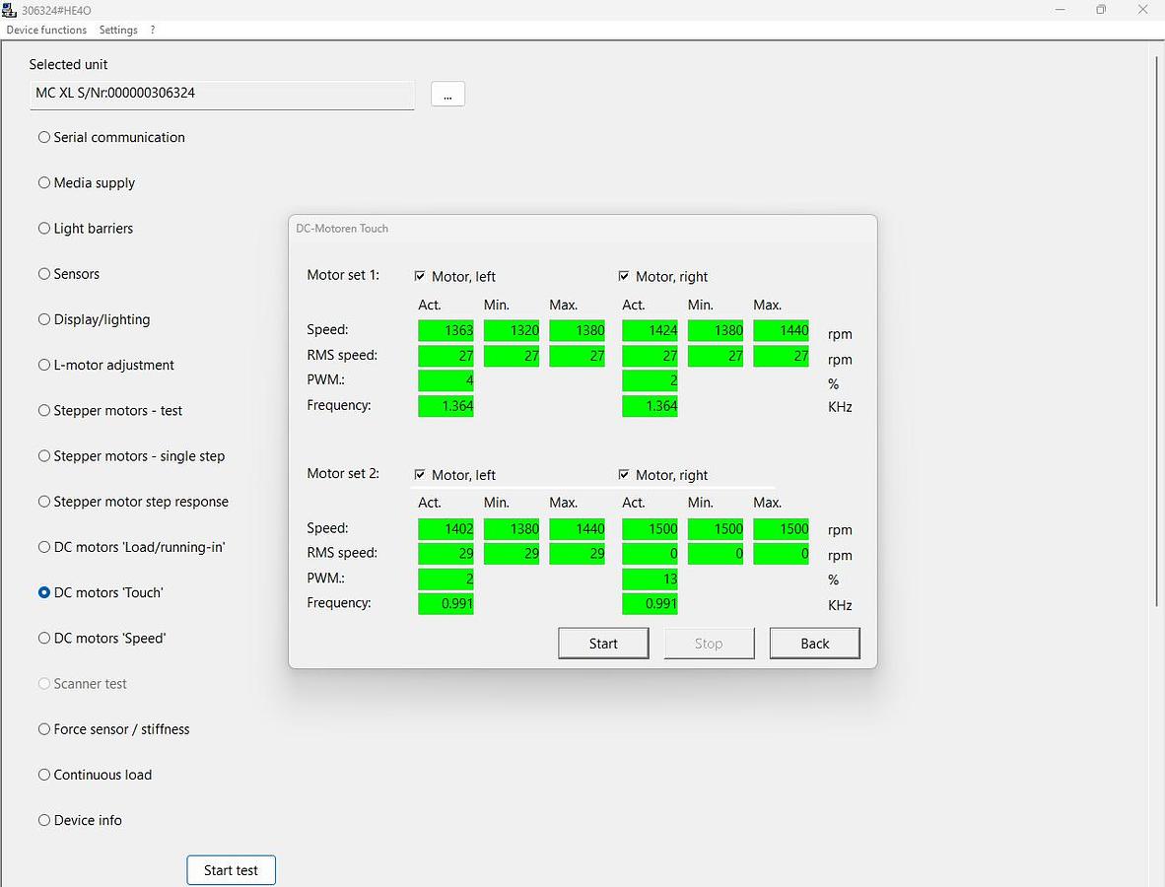Click Start in DC-Motoren Touch dialog

pos(603,644)
